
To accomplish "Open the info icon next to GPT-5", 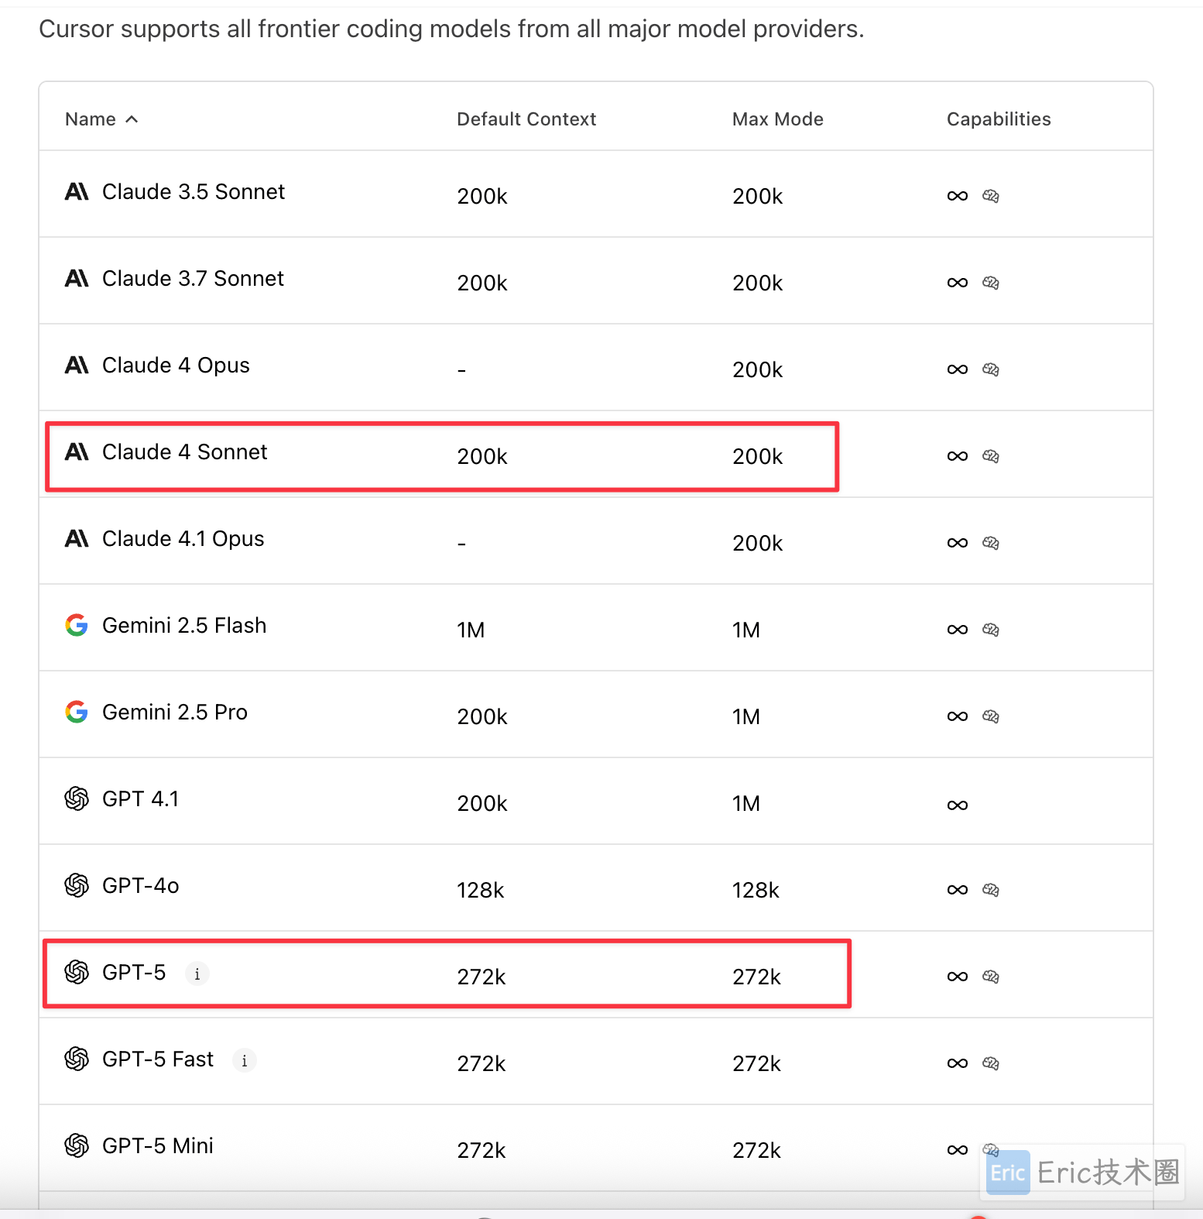I will click(x=197, y=973).
